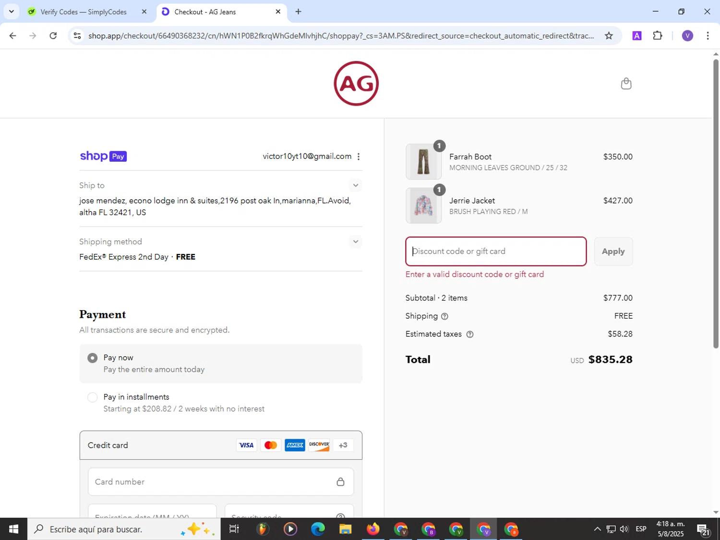Open a new browser tab

point(299,12)
